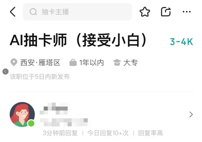Open the recruiter's avatar picture
Image resolution: width=202 pixels, height=142 pixels.
[x=22, y=115]
